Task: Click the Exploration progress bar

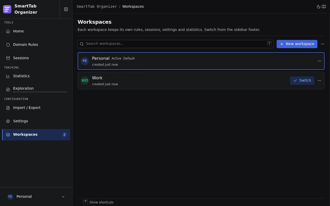Action: point(40,92)
